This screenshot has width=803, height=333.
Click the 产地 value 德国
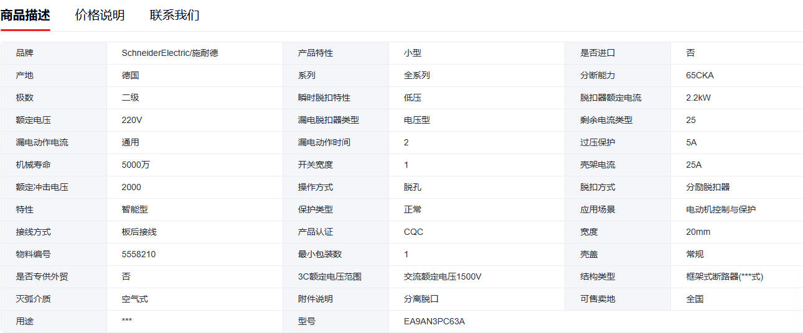131,76
